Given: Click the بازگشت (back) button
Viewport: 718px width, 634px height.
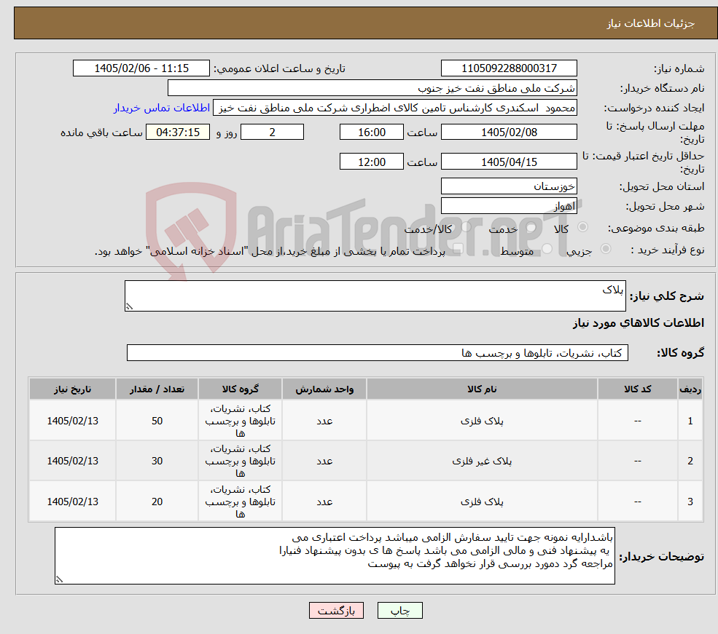Looking at the screenshot, I should pyautogui.click(x=336, y=610).
